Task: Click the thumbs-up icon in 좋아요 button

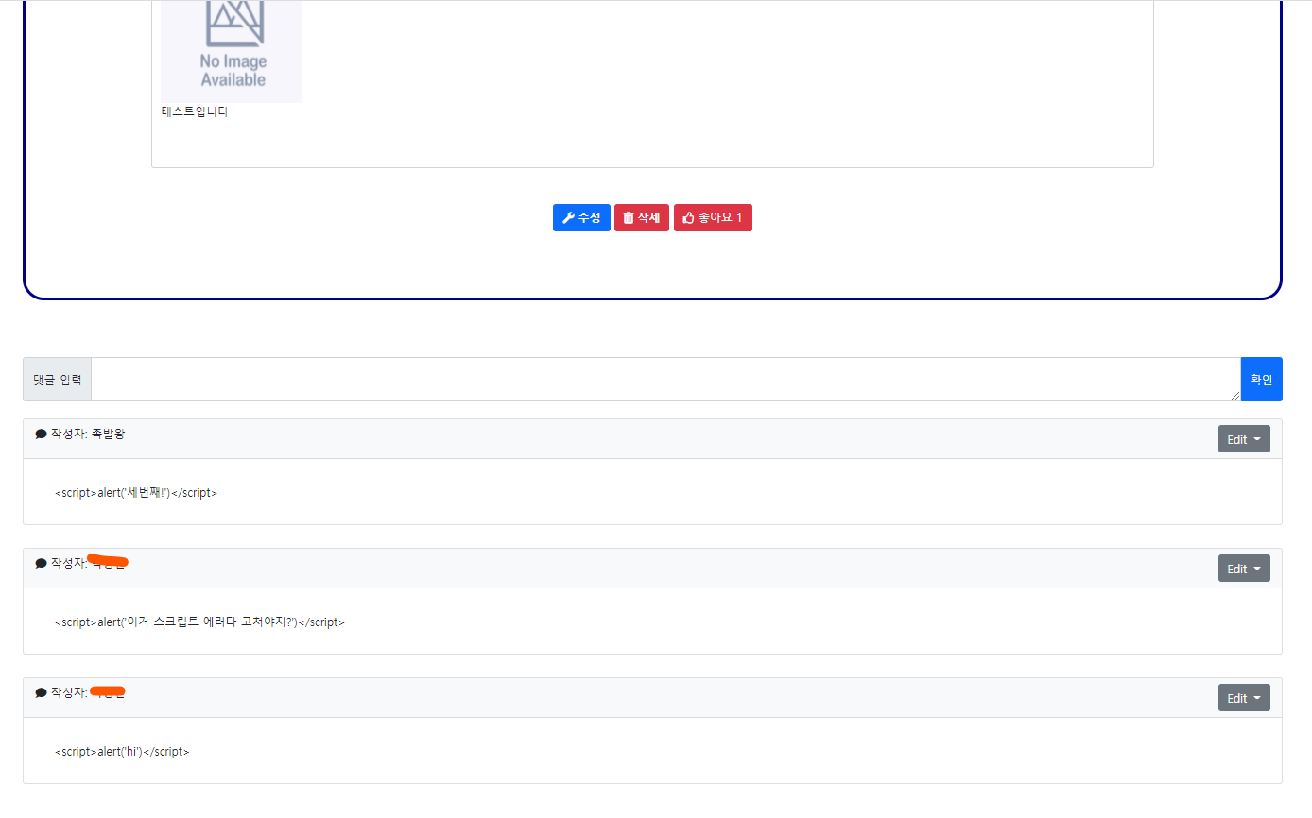Action: pos(688,218)
